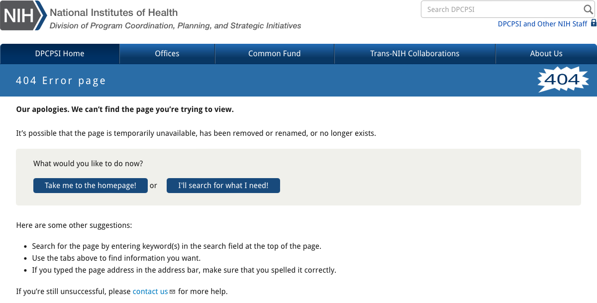Select the Common Fund tab
The height and width of the screenshot is (303, 597).
coord(275,54)
